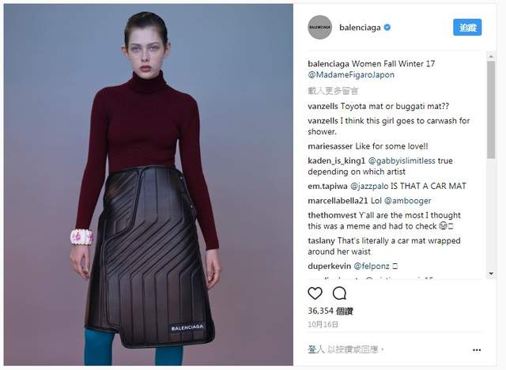Click the heart like icon

click(x=315, y=293)
